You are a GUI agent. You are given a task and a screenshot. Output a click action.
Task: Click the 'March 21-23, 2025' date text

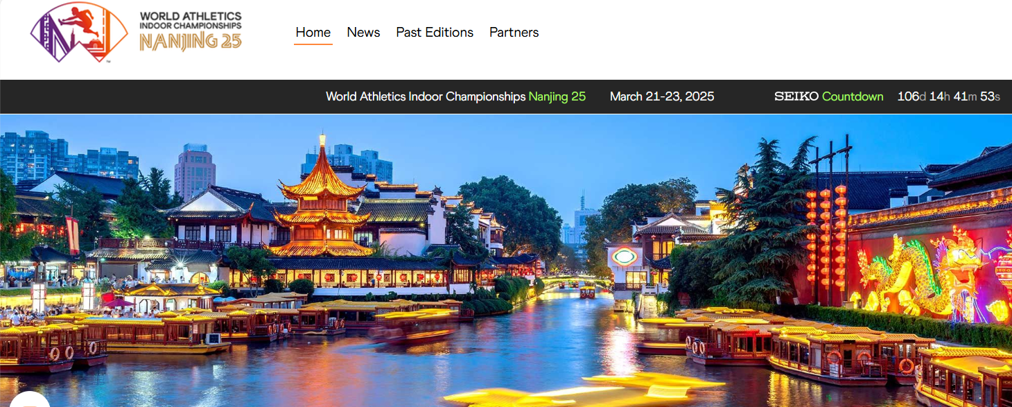[x=661, y=96]
